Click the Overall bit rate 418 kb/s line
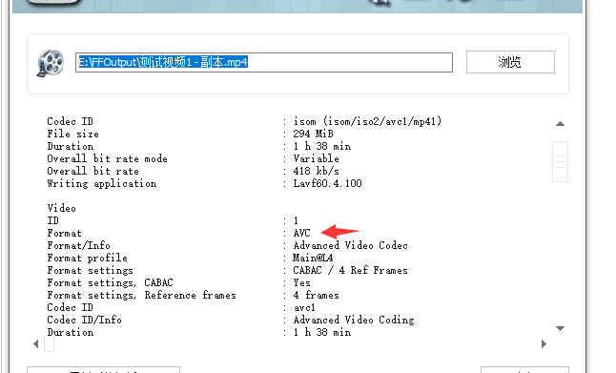616x373 pixels. click(x=193, y=171)
